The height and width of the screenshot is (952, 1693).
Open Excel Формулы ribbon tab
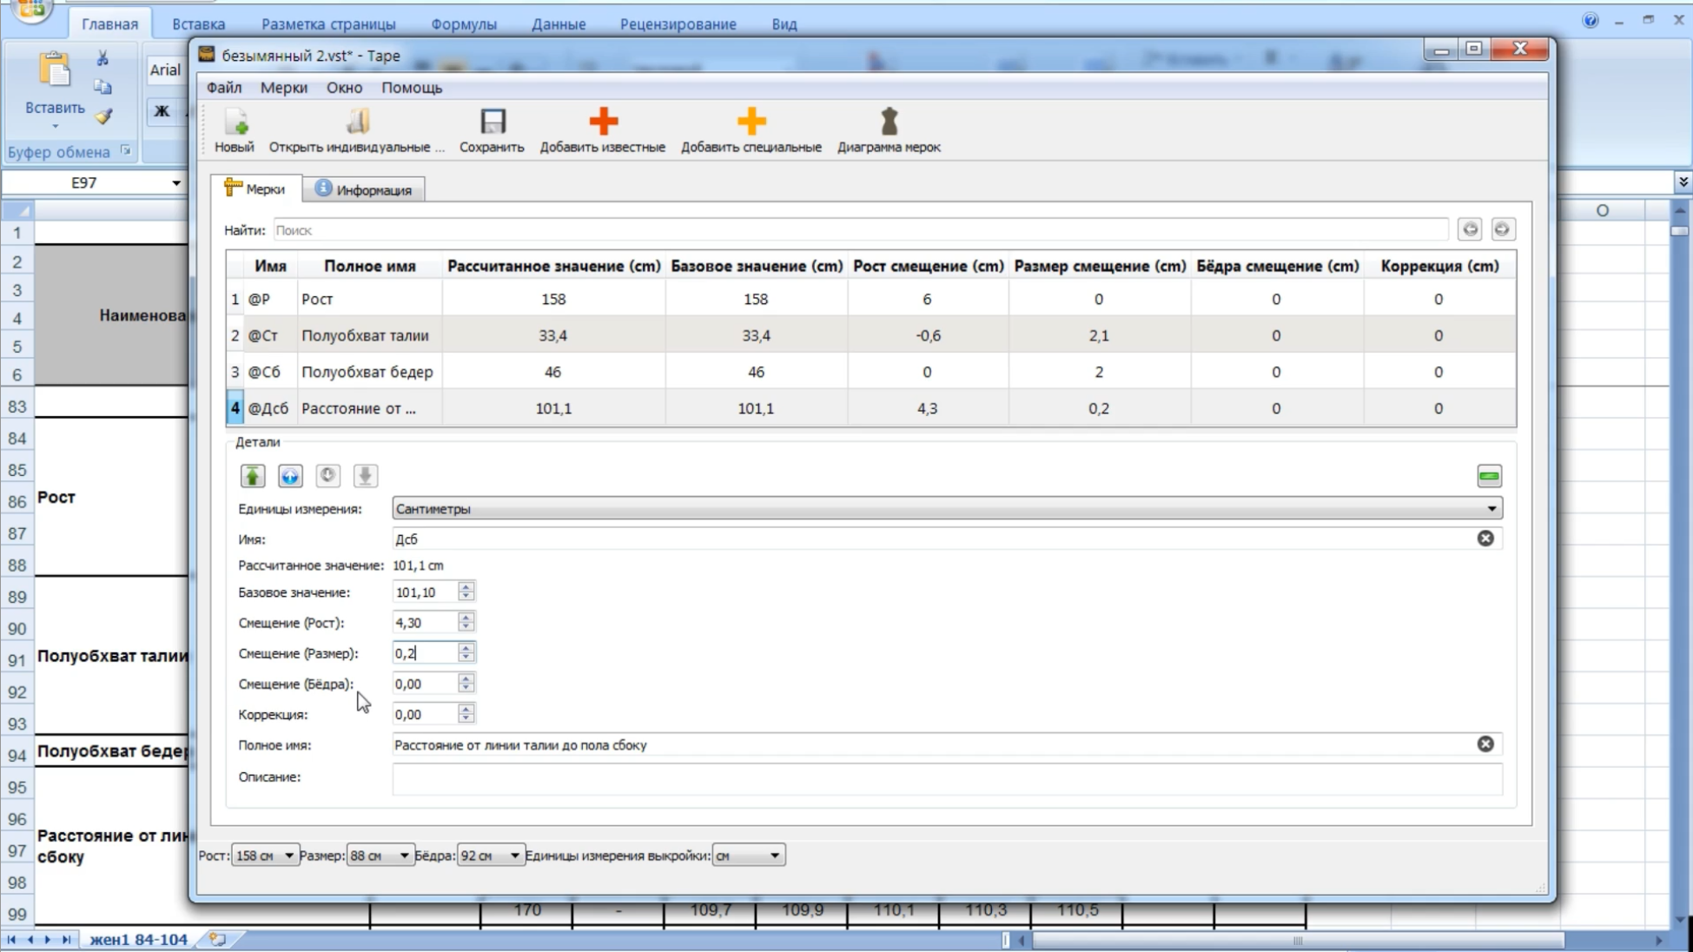click(464, 24)
